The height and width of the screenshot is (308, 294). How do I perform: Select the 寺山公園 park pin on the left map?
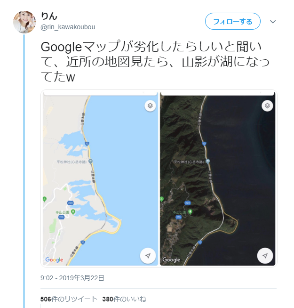(x=73, y=212)
